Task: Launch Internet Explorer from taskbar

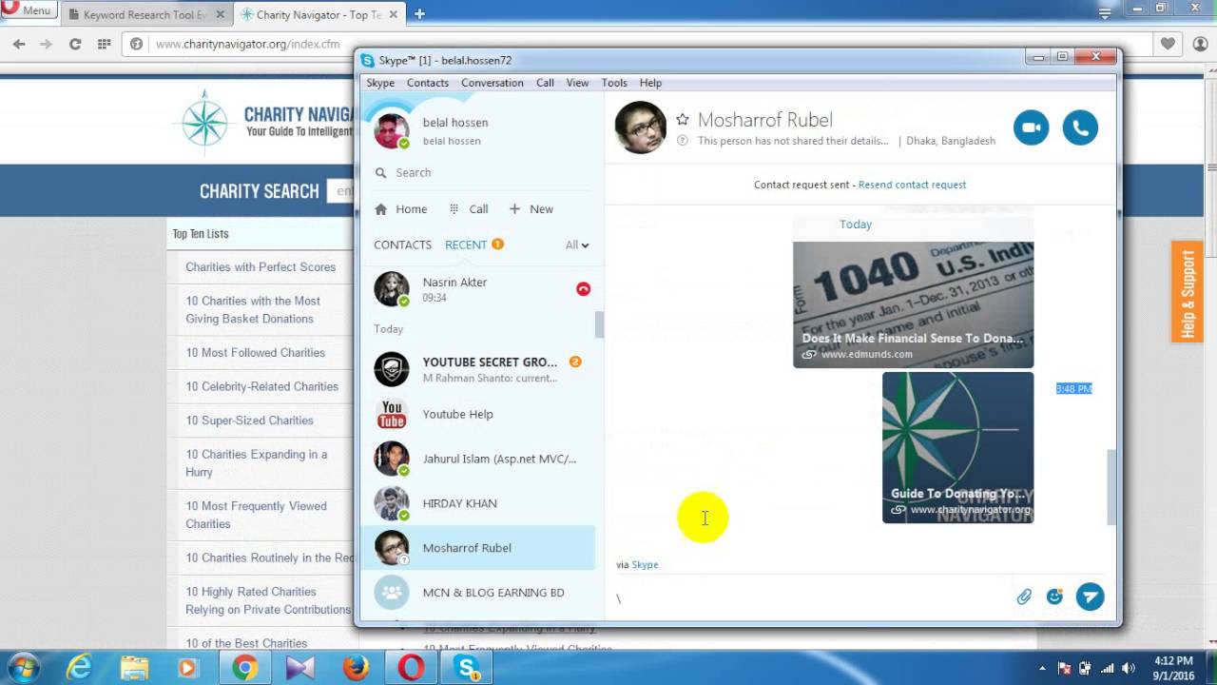Action: pos(78,668)
